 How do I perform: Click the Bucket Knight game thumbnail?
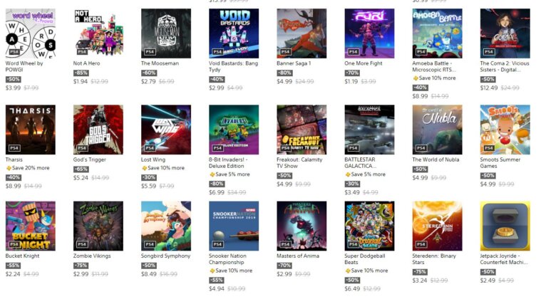pos(31,226)
